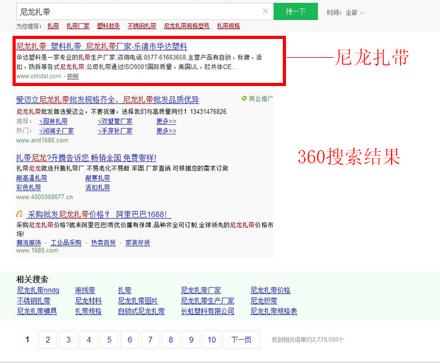The height and width of the screenshot is (363, 440).
Task: Click the Alibaba logo icon beside result
Action: 19,214
